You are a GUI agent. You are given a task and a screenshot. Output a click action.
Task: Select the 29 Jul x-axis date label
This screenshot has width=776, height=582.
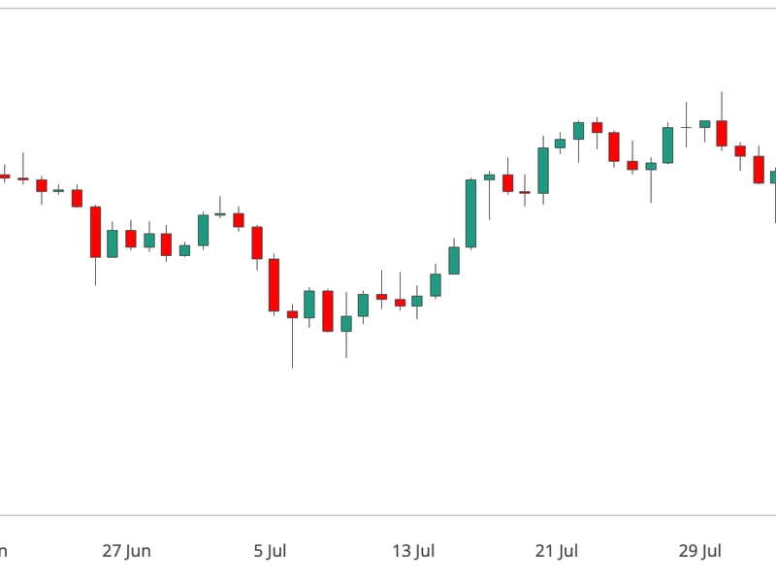[x=700, y=551]
